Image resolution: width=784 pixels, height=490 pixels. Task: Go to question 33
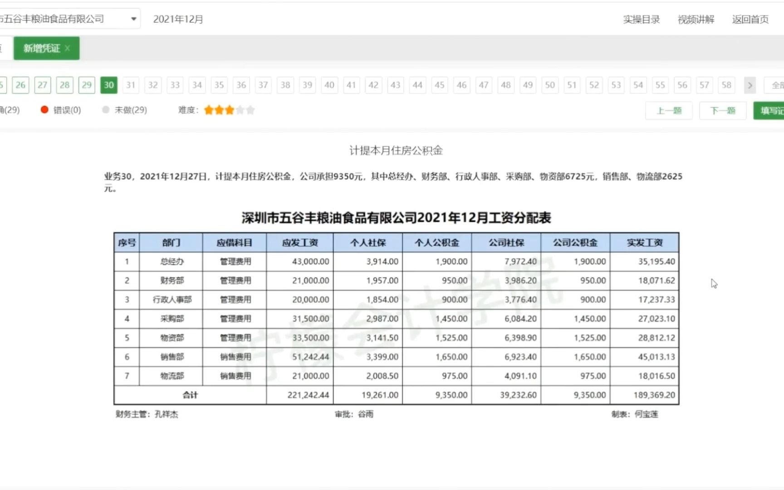coord(175,85)
